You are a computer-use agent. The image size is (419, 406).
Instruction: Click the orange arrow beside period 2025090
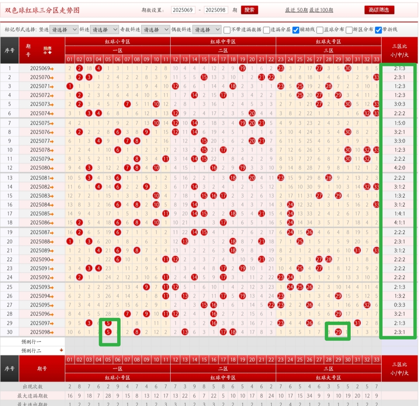(52, 260)
